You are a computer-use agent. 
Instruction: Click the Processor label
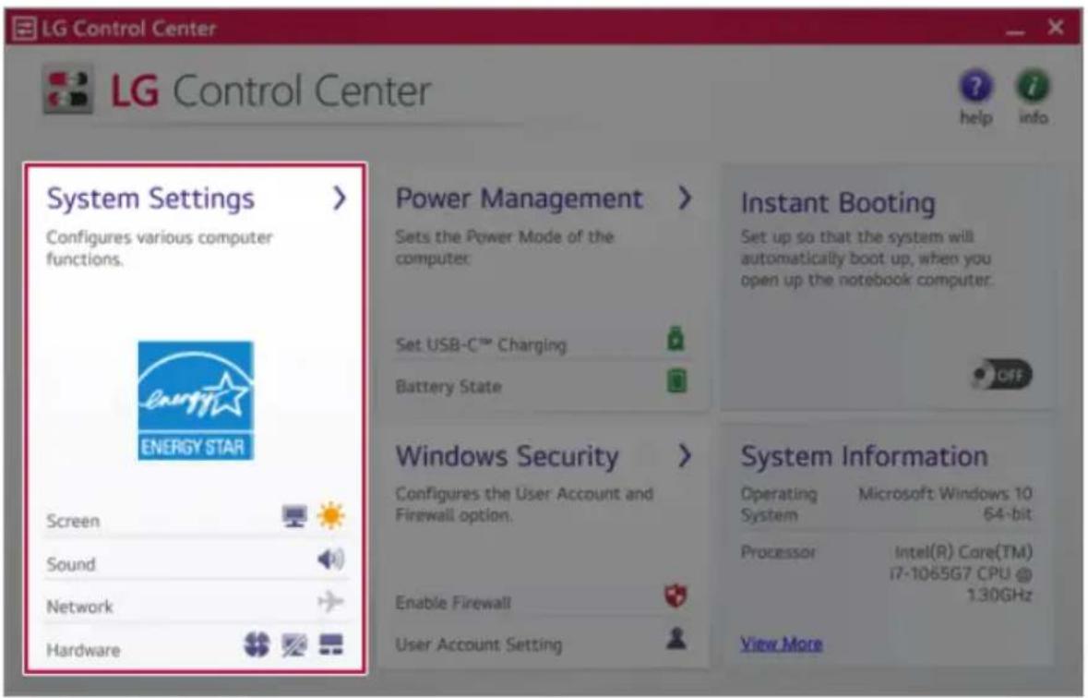click(x=778, y=552)
